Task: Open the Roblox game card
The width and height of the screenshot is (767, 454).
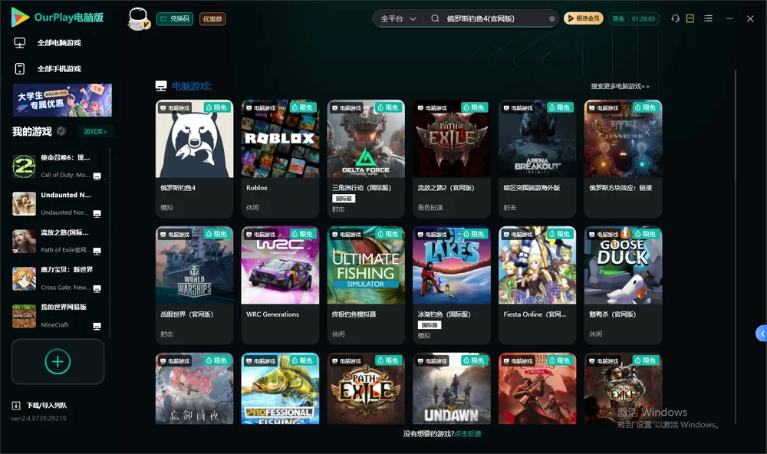Action: tap(280, 159)
